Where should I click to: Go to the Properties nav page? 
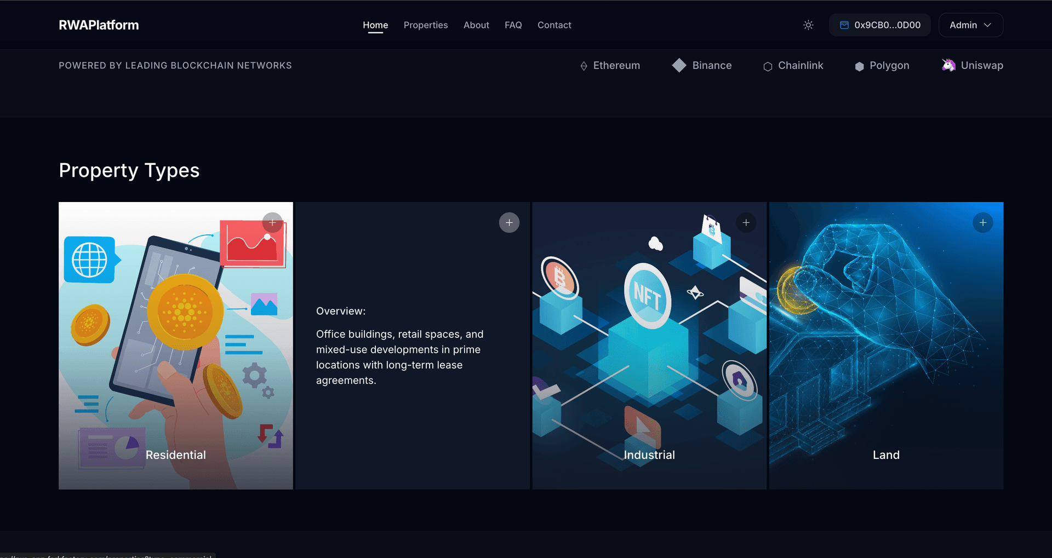click(x=426, y=25)
